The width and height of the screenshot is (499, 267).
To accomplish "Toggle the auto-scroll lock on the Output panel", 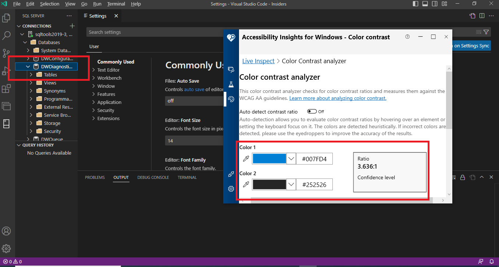I will click(463, 177).
